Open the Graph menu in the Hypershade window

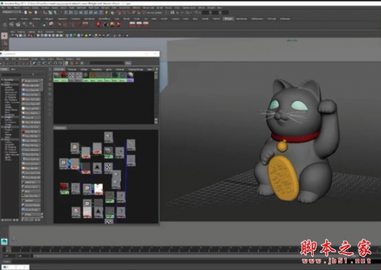pyautogui.click(x=51, y=59)
